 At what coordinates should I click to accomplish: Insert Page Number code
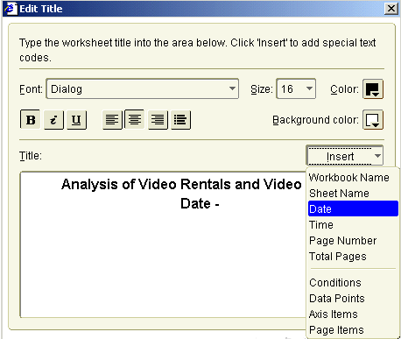click(353, 241)
